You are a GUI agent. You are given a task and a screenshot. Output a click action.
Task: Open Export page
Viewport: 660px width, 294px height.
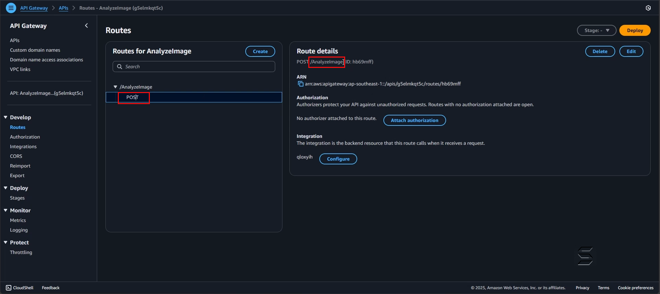pyautogui.click(x=17, y=175)
